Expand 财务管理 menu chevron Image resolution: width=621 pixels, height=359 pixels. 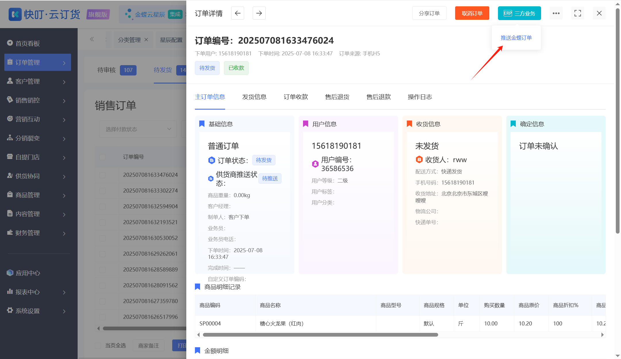point(64,233)
